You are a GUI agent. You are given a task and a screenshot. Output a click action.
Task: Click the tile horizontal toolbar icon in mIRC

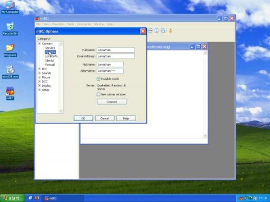pyautogui.click(x=150, y=30)
